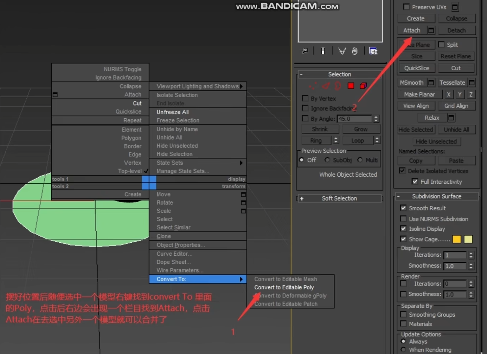Click Display Smoothness value field
The width and height of the screenshot is (487, 354).
pyautogui.click(x=455, y=266)
